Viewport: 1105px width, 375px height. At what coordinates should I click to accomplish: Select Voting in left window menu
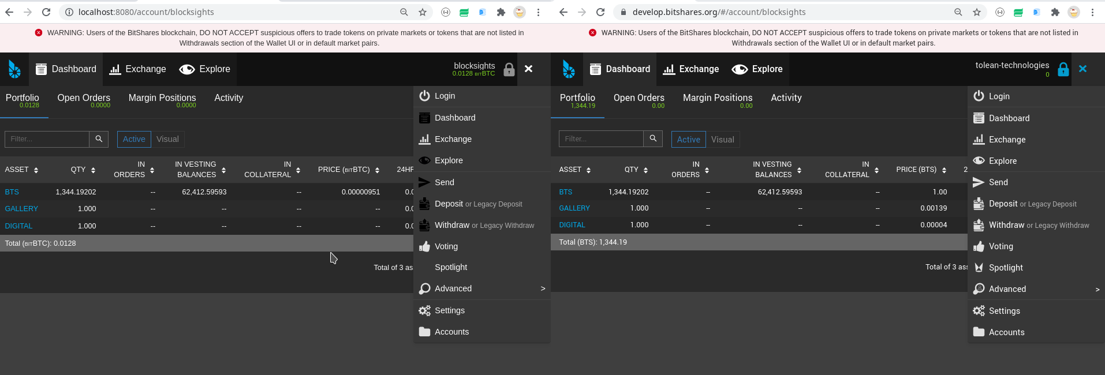click(x=482, y=246)
